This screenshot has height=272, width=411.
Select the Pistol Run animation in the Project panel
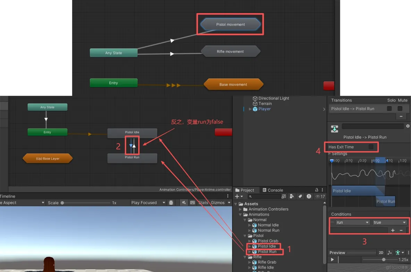[267, 252]
